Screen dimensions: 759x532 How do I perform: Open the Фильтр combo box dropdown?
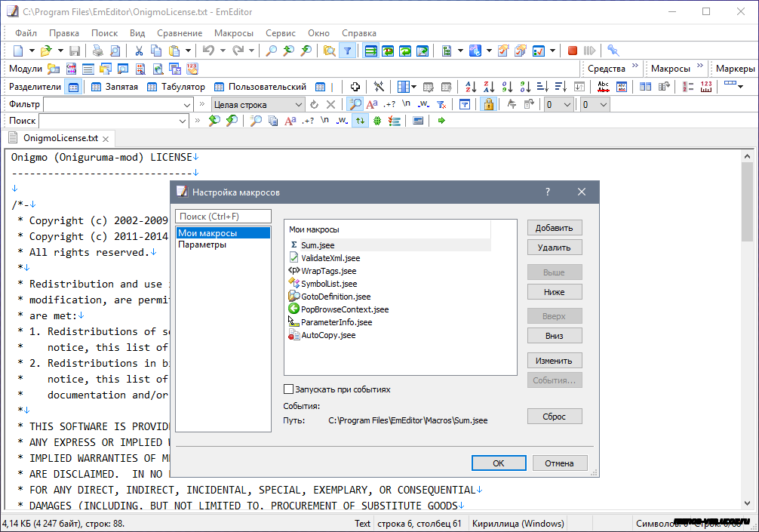point(187,105)
